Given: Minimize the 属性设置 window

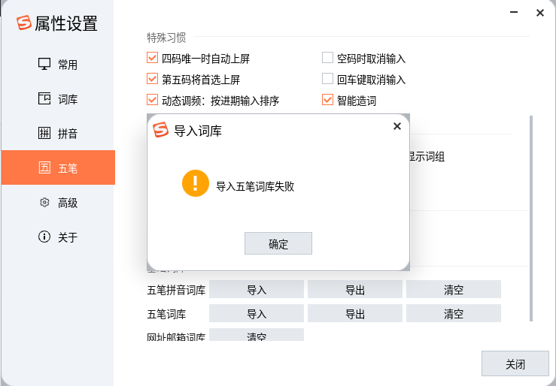Looking at the screenshot, I should point(514,12).
